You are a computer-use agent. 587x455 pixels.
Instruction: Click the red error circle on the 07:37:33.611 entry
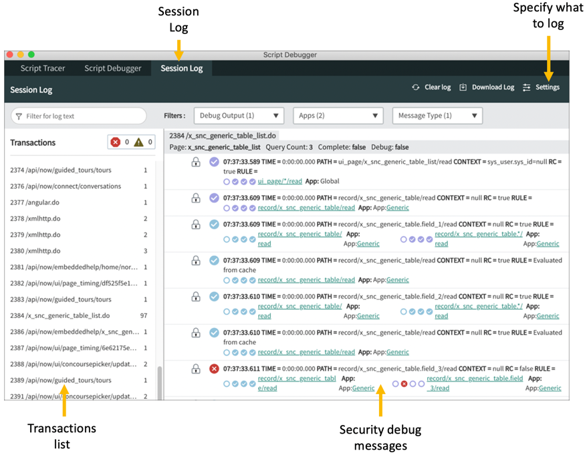click(x=214, y=368)
